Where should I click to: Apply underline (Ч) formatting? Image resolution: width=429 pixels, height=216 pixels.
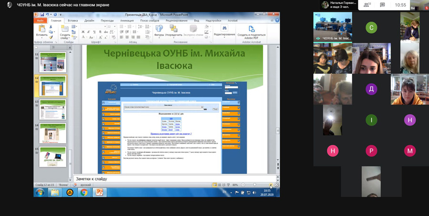tap(95, 32)
